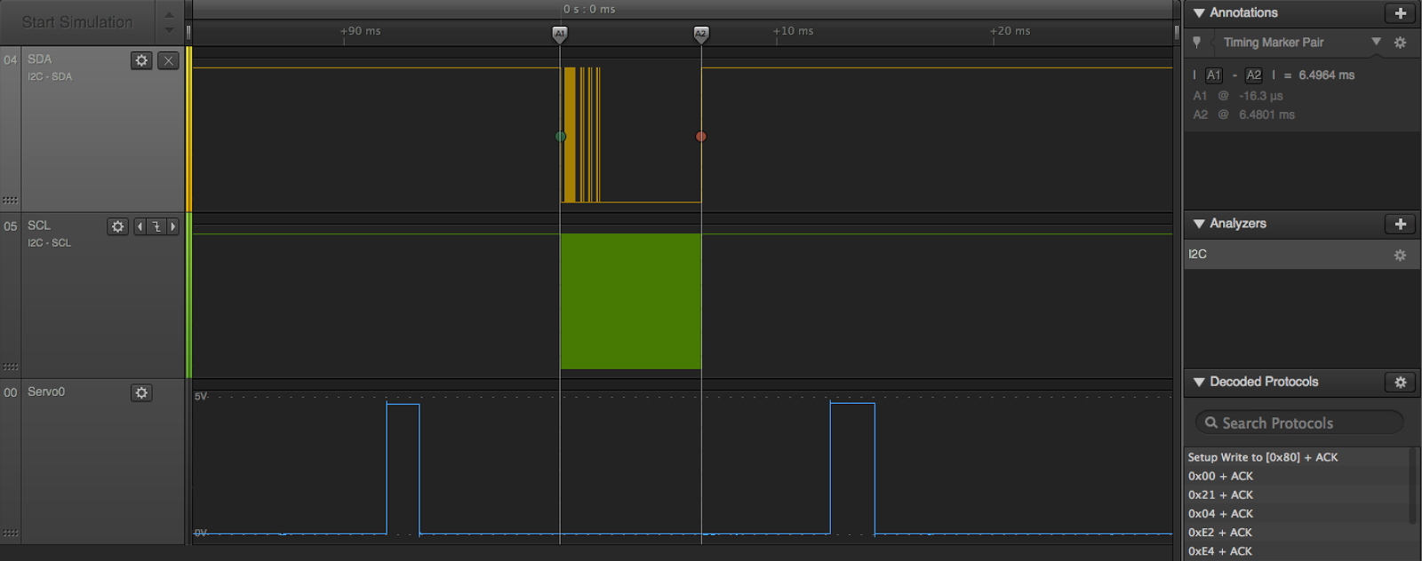Click the search magnifier icon

(x=1211, y=423)
